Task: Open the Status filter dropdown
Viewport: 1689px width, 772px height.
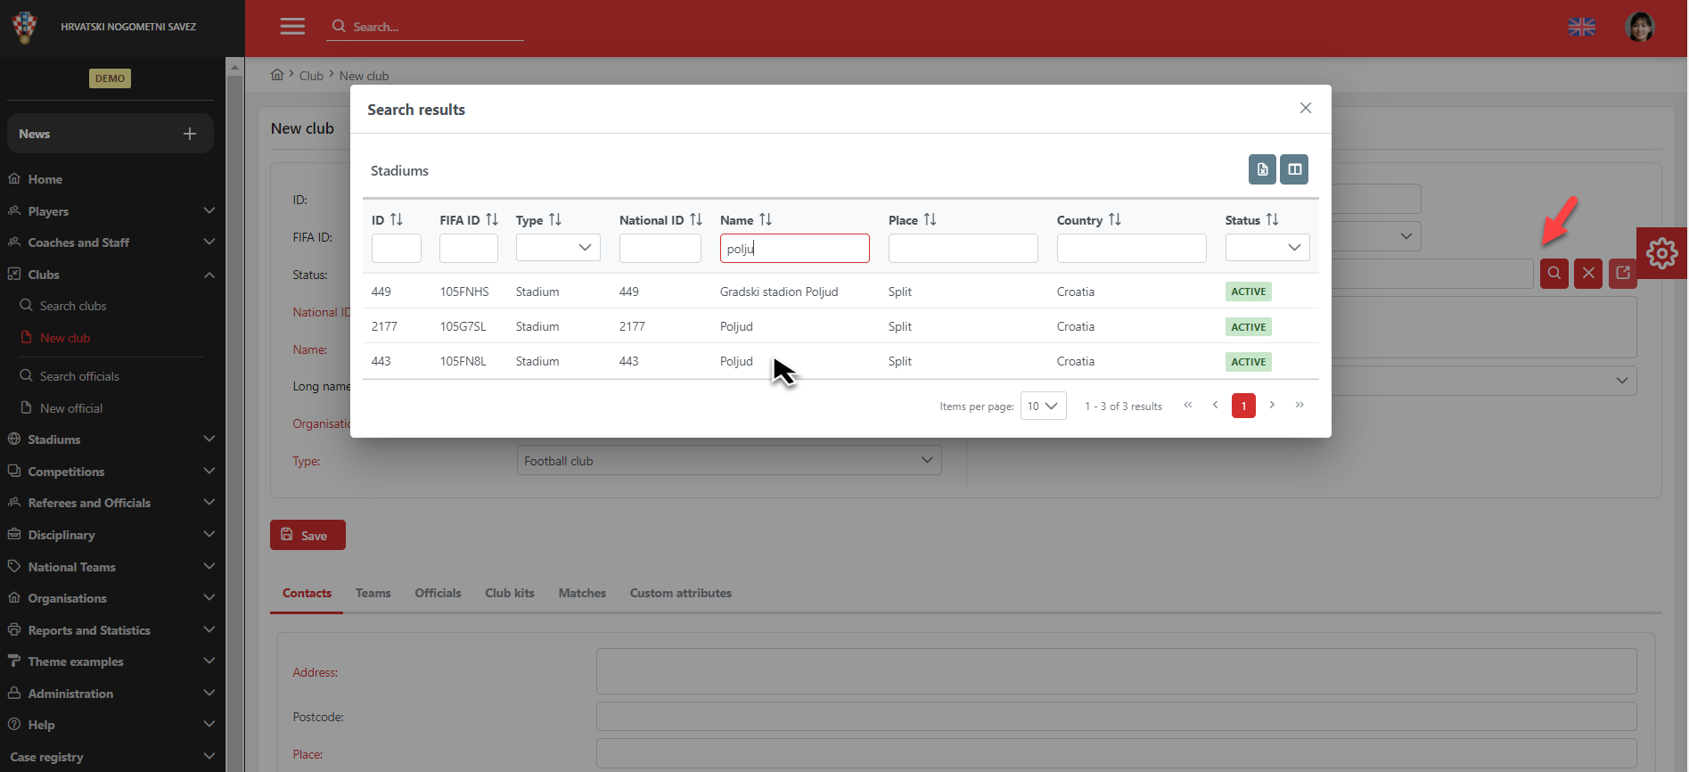Action: 1267,248
